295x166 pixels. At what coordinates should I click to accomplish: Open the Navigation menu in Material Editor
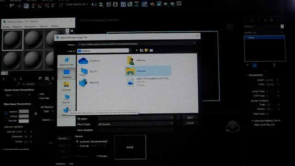(30, 27)
